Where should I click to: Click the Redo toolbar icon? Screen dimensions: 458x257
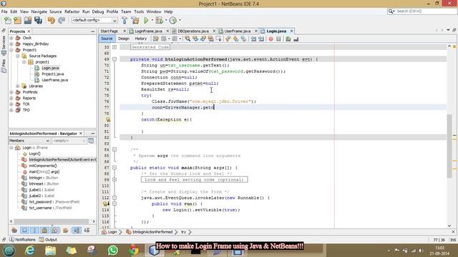click(x=62, y=21)
